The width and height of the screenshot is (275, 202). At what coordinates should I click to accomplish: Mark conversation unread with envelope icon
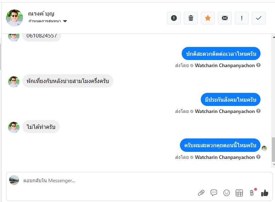click(225, 18)
